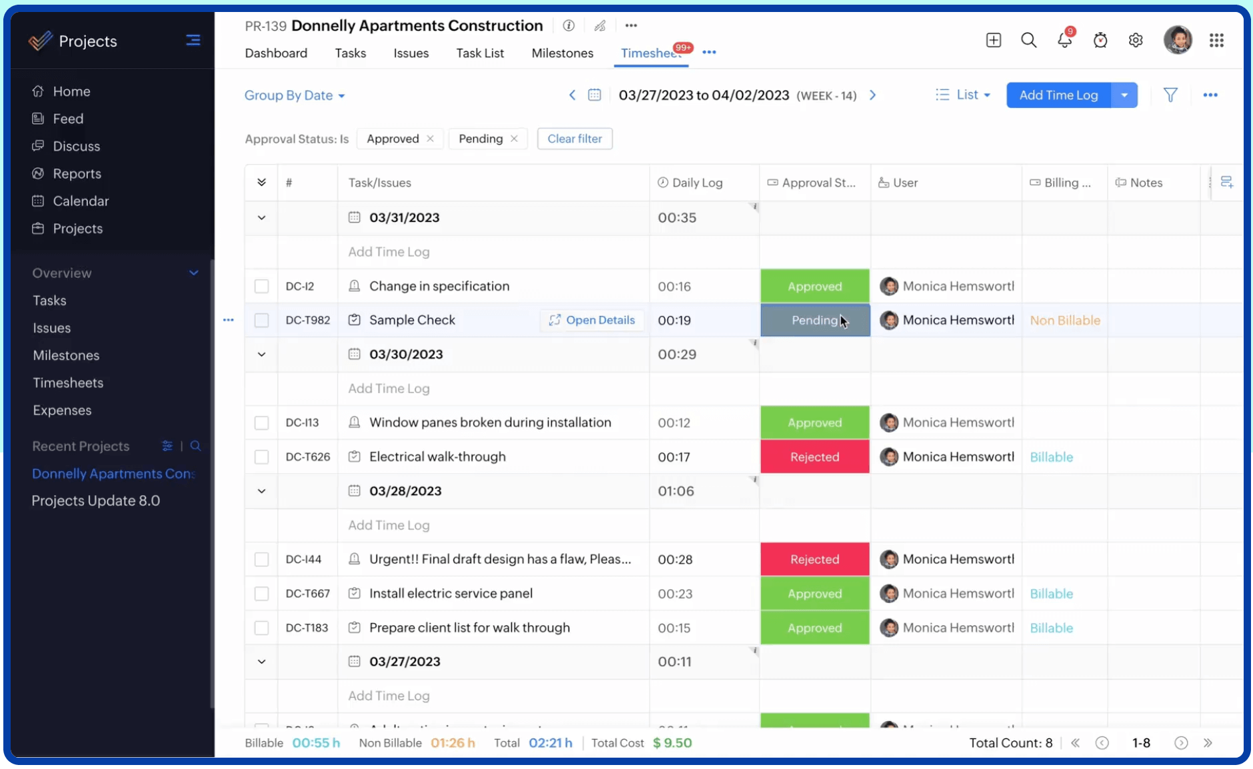Click the Pending status cell for Sample Check
The width and height of the screenshot is (1253, 769).
coord(814,321)
